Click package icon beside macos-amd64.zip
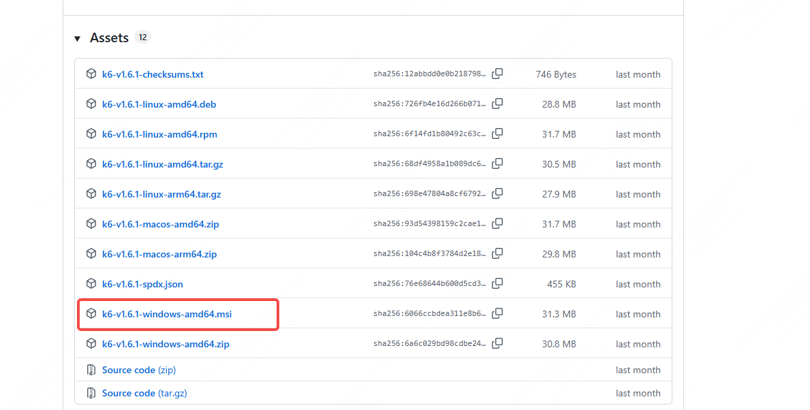Screen dimensions: 810x410 pos(91,223)
